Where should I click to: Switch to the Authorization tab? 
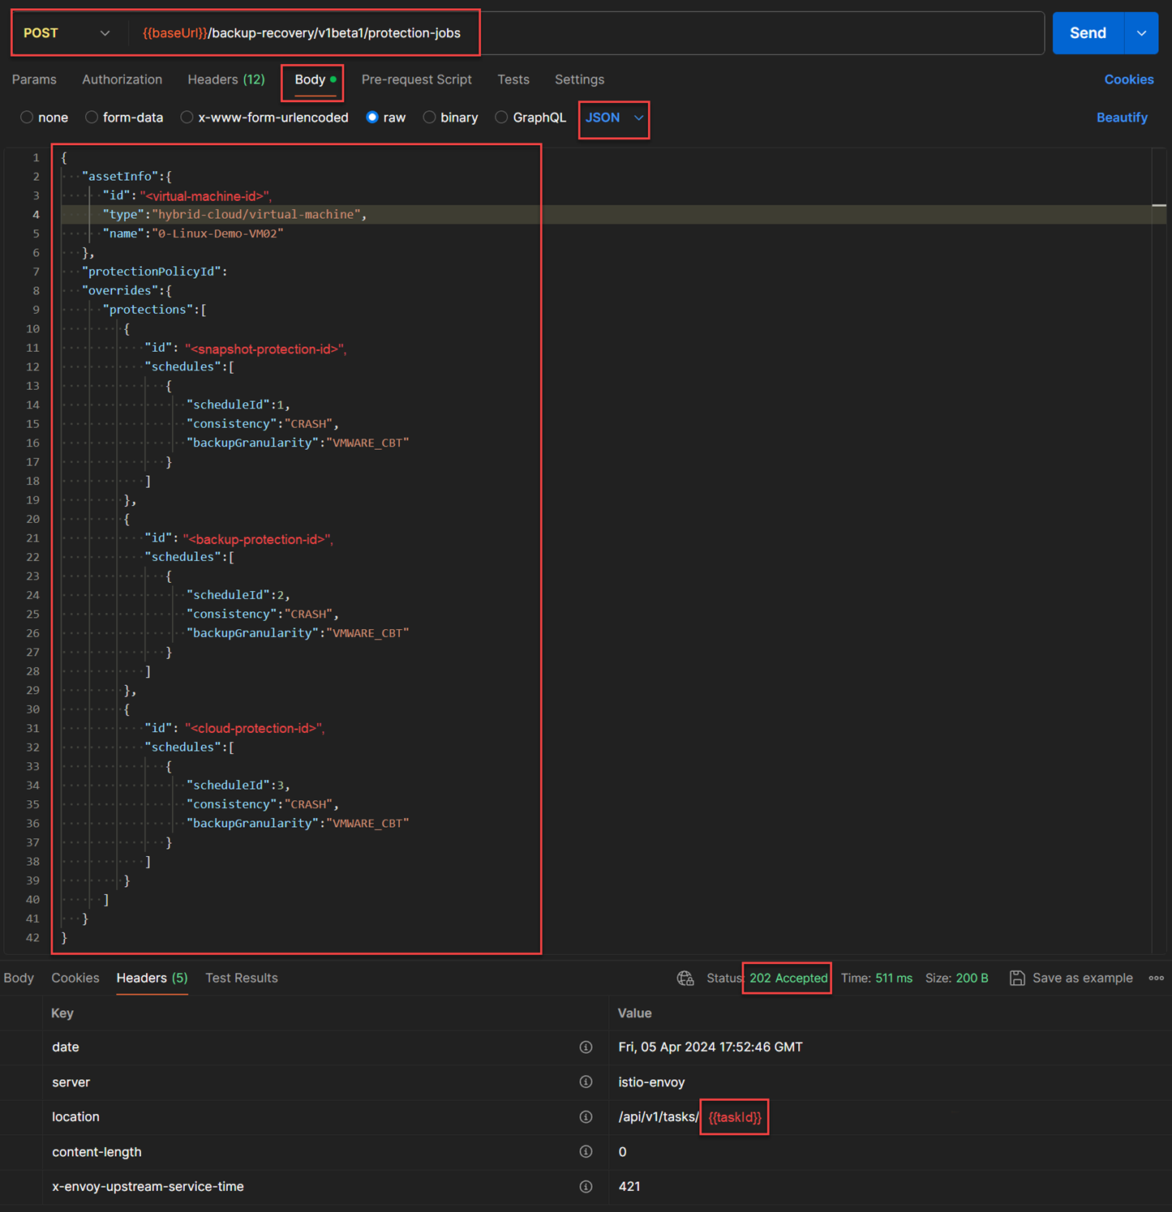(122, 79)
